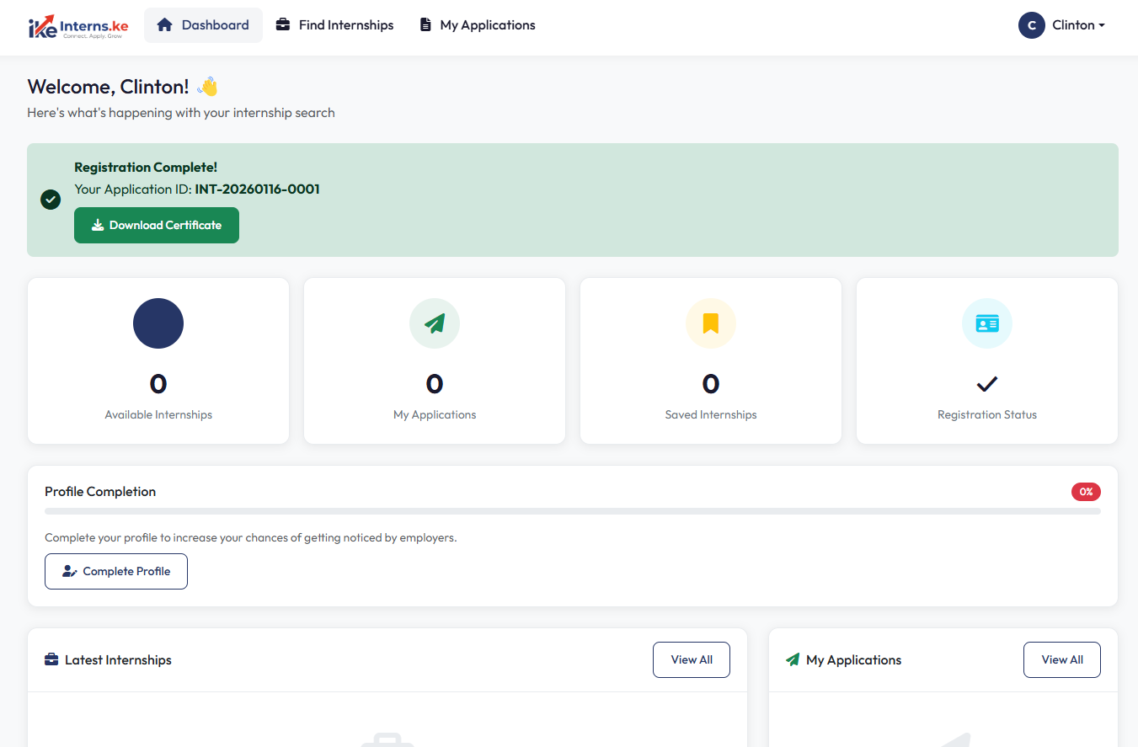Click the waving hand emoji

(x=207, y=87)
